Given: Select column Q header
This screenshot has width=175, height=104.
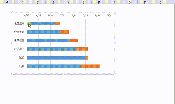Looking at the screenshot, I should click(161, 2).
